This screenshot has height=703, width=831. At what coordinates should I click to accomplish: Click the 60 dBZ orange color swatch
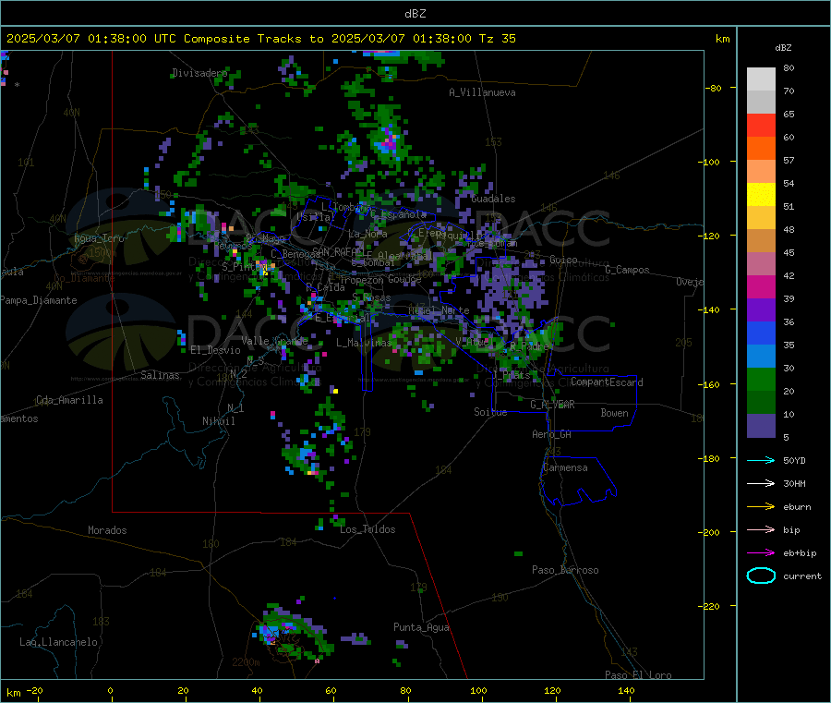761,149
